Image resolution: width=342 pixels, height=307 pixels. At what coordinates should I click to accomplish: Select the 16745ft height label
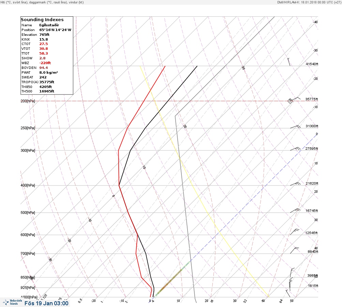tap(312, 210)
